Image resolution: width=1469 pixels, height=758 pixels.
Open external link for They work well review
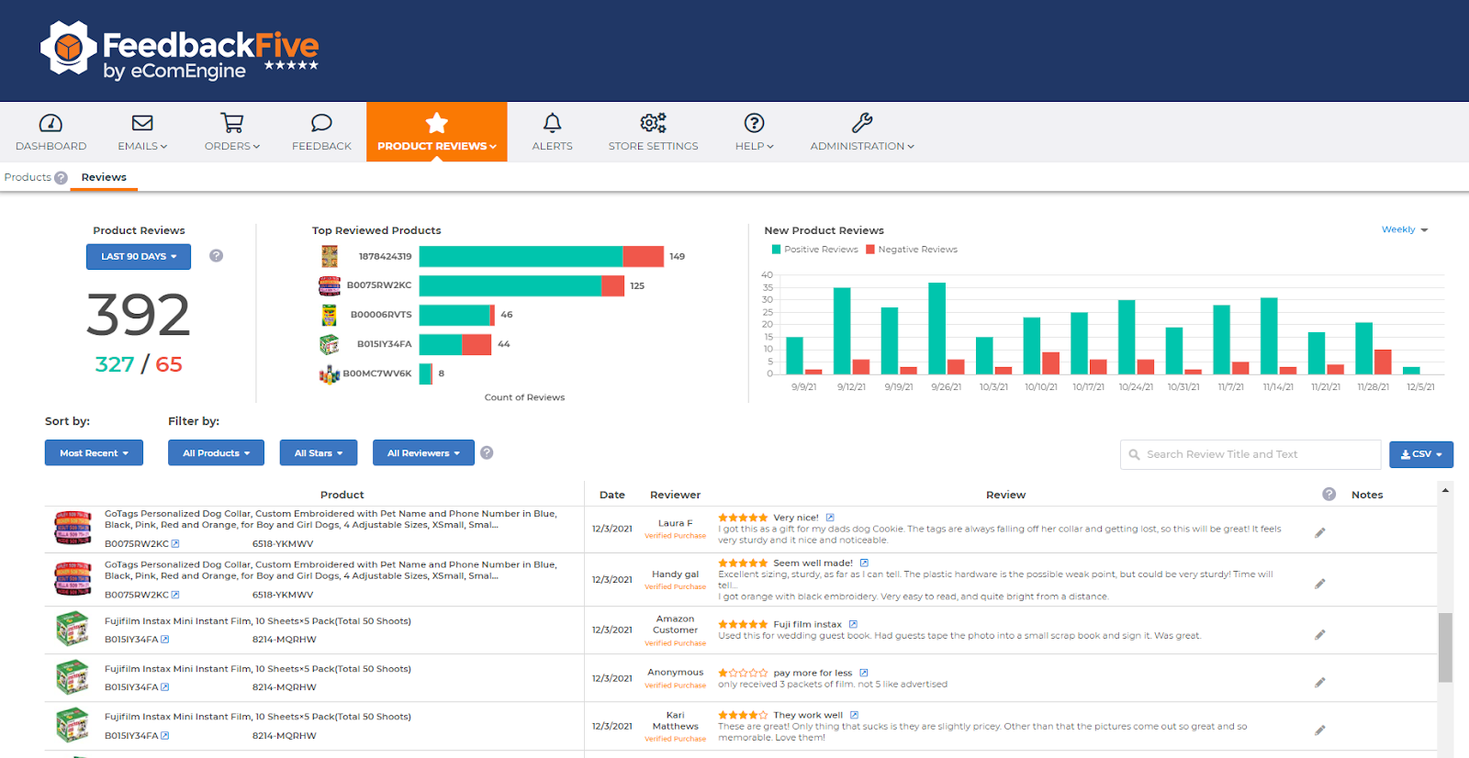point(854,715)
